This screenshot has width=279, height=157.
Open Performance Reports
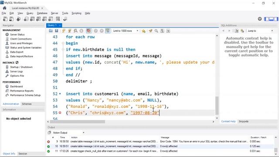pos(22,91)
